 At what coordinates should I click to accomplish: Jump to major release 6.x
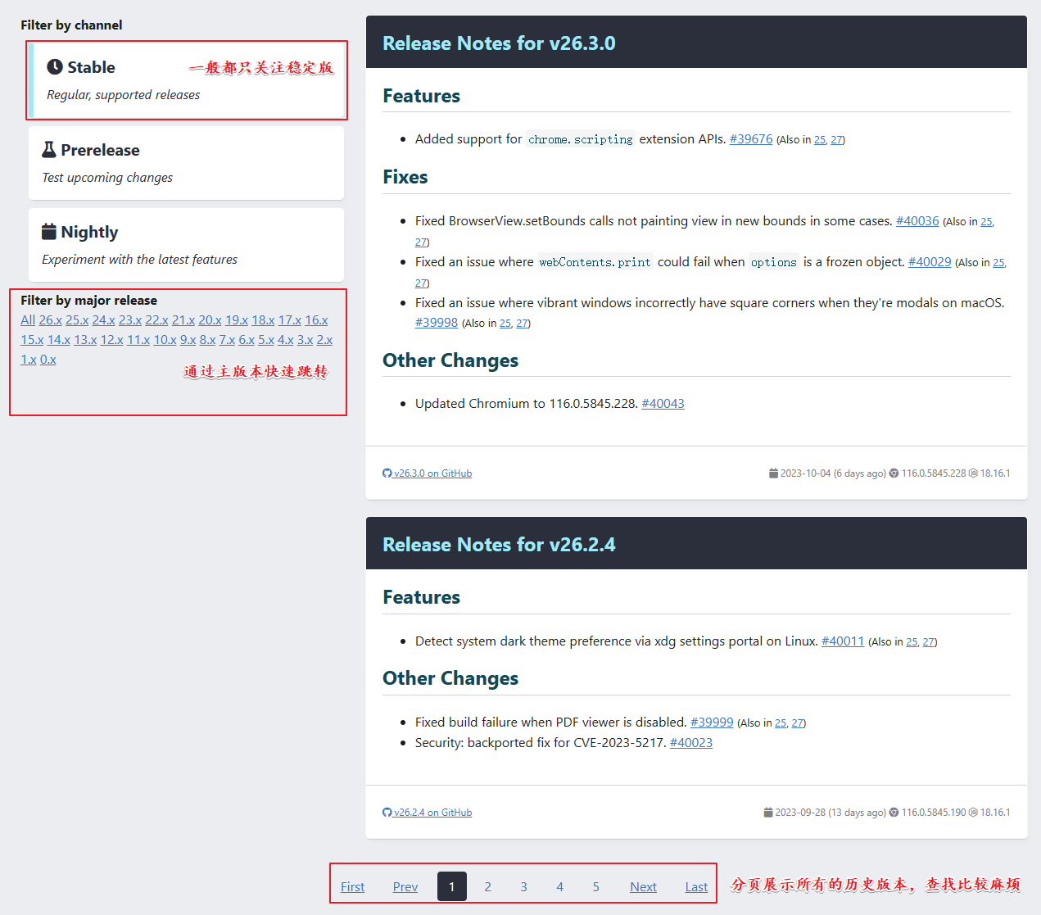(x=247, y=340)
